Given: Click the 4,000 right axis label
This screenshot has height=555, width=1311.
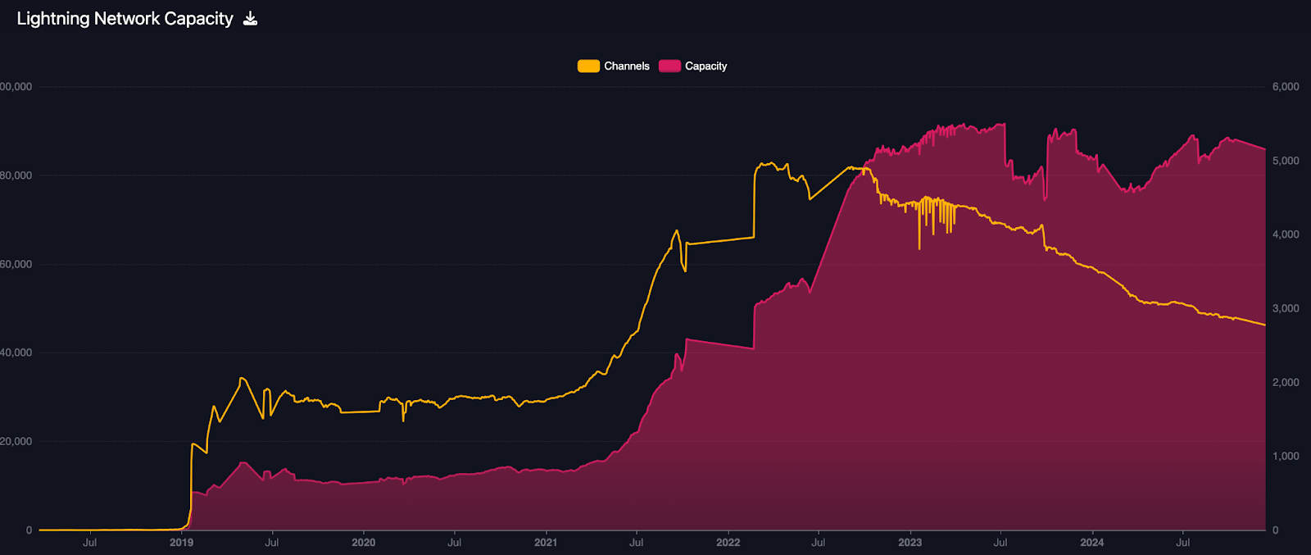Looking at the screenshot, I should tap(1285, 234).
